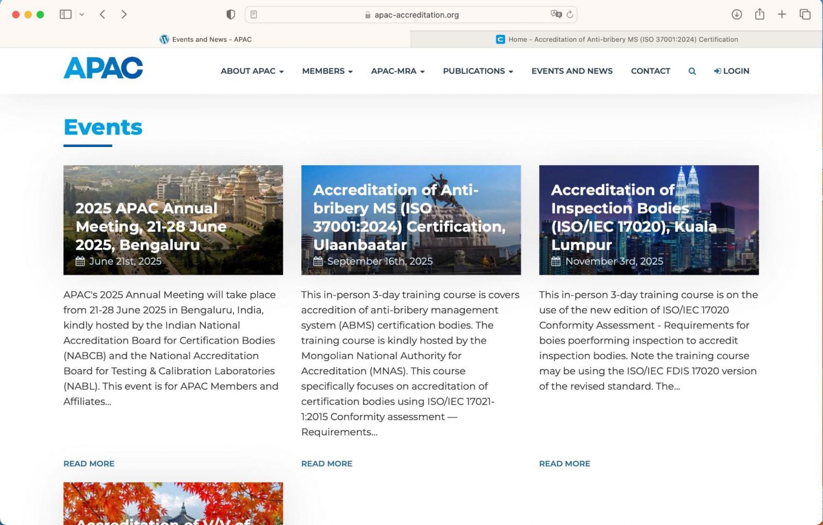Click the reader view icon in address bar
This screenshot has width=823, height=525.
pyautogui.click(x=254, y=14)
